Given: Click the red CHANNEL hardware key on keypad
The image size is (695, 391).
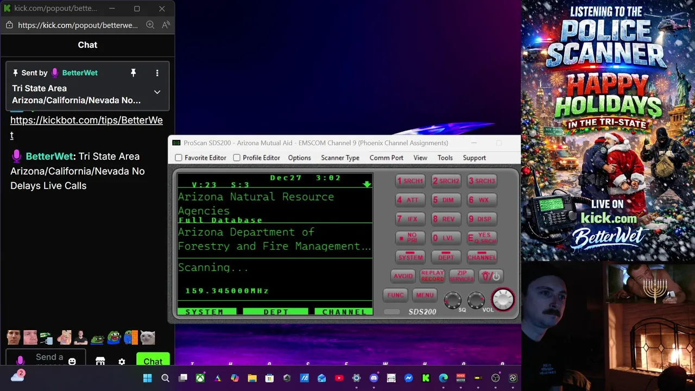Looking at the screenshot, I should pyautogui.click(x=482, y=257).
